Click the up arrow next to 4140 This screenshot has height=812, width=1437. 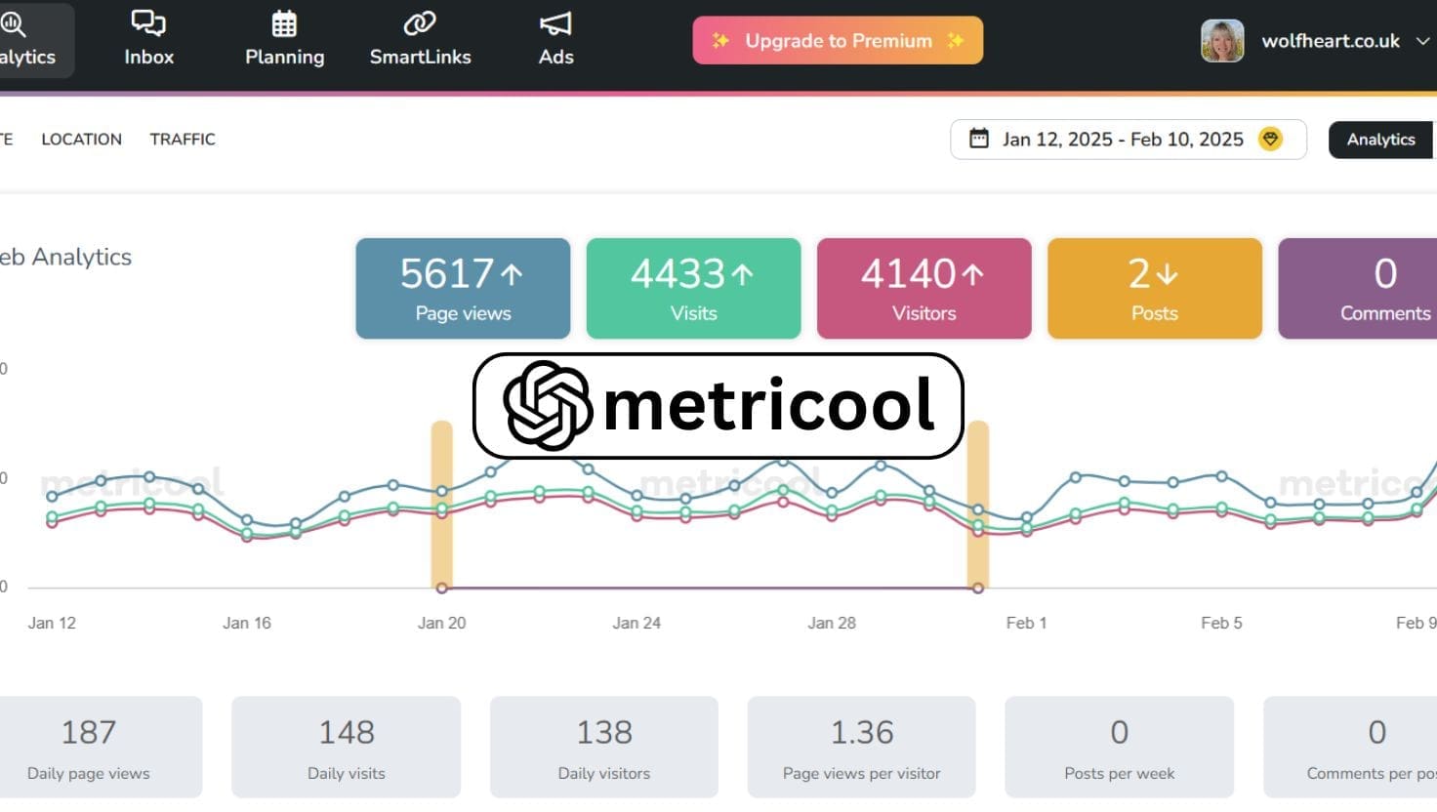[x=972, y=275]
